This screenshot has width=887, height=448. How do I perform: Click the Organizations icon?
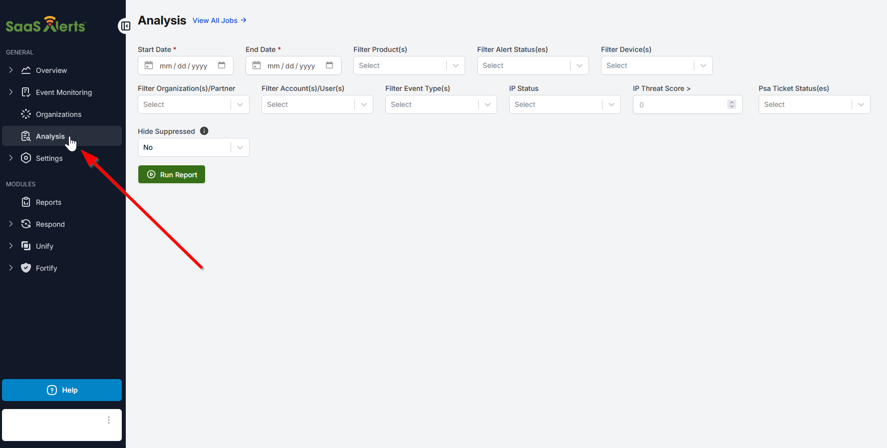(26, 114)
